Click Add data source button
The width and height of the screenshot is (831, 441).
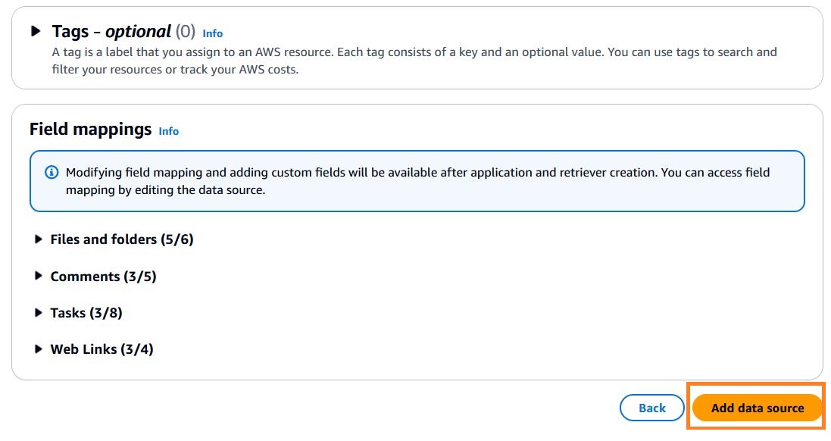[x=758, y=408]
